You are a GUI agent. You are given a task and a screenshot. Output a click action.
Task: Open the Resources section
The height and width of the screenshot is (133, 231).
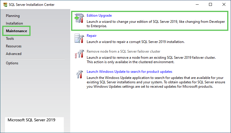14,46
